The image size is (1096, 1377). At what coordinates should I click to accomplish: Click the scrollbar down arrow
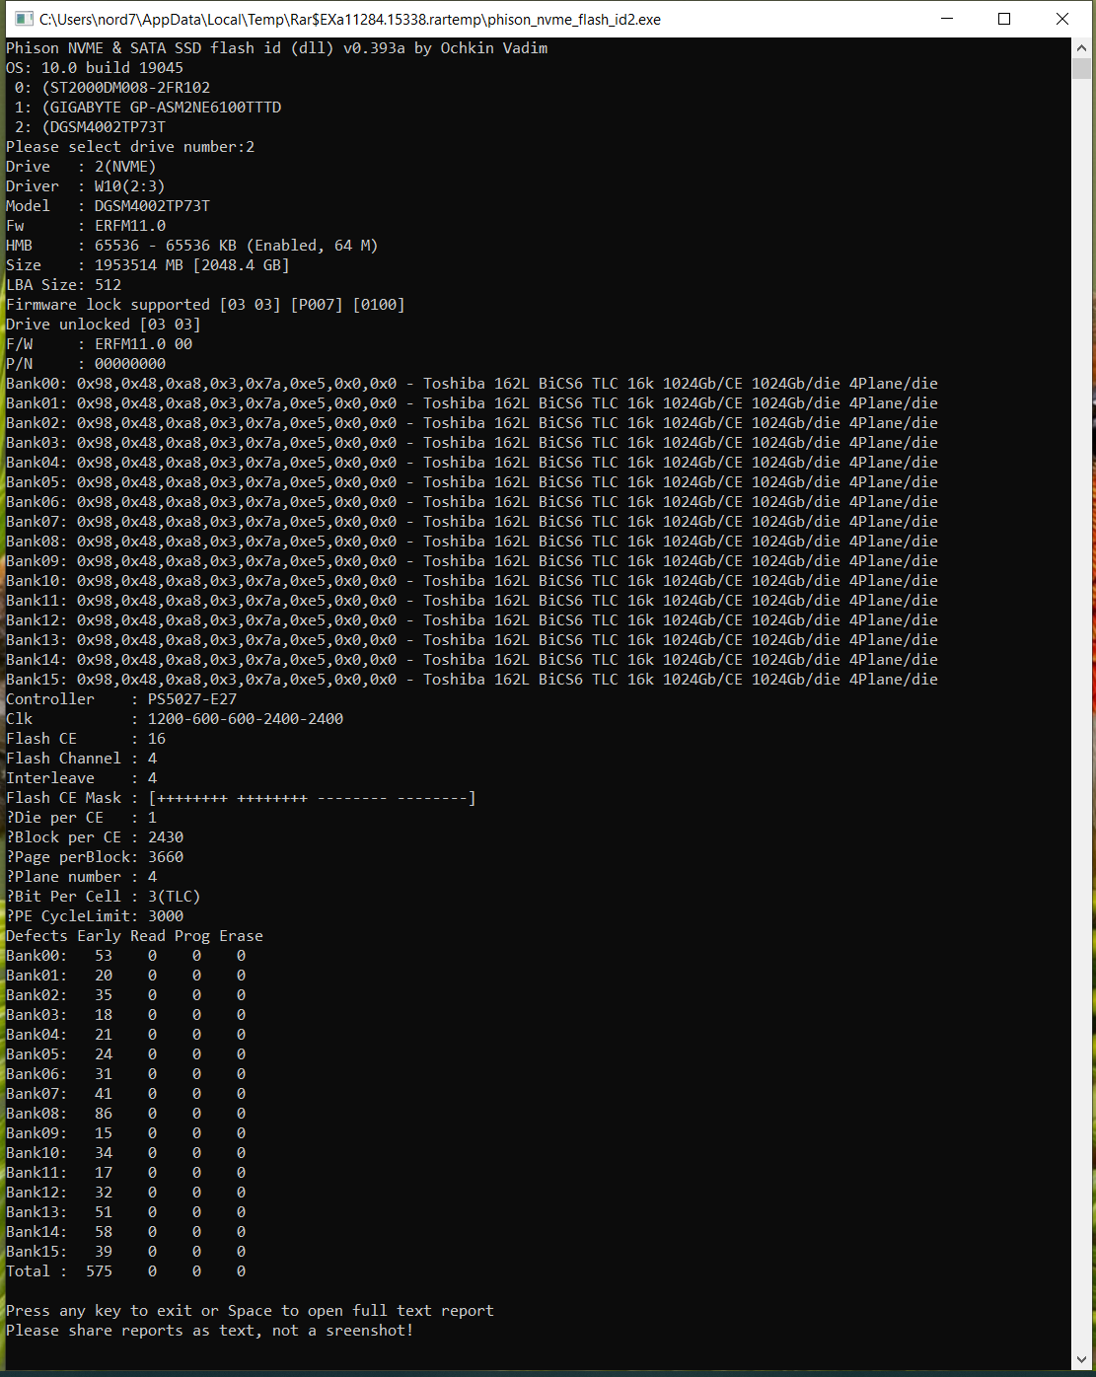1081,1359
